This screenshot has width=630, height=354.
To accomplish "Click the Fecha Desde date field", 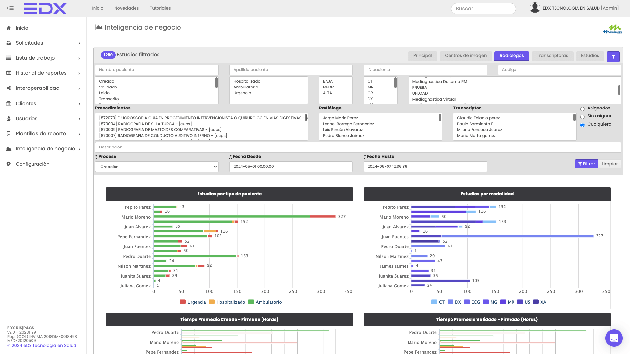I will 291,167.
